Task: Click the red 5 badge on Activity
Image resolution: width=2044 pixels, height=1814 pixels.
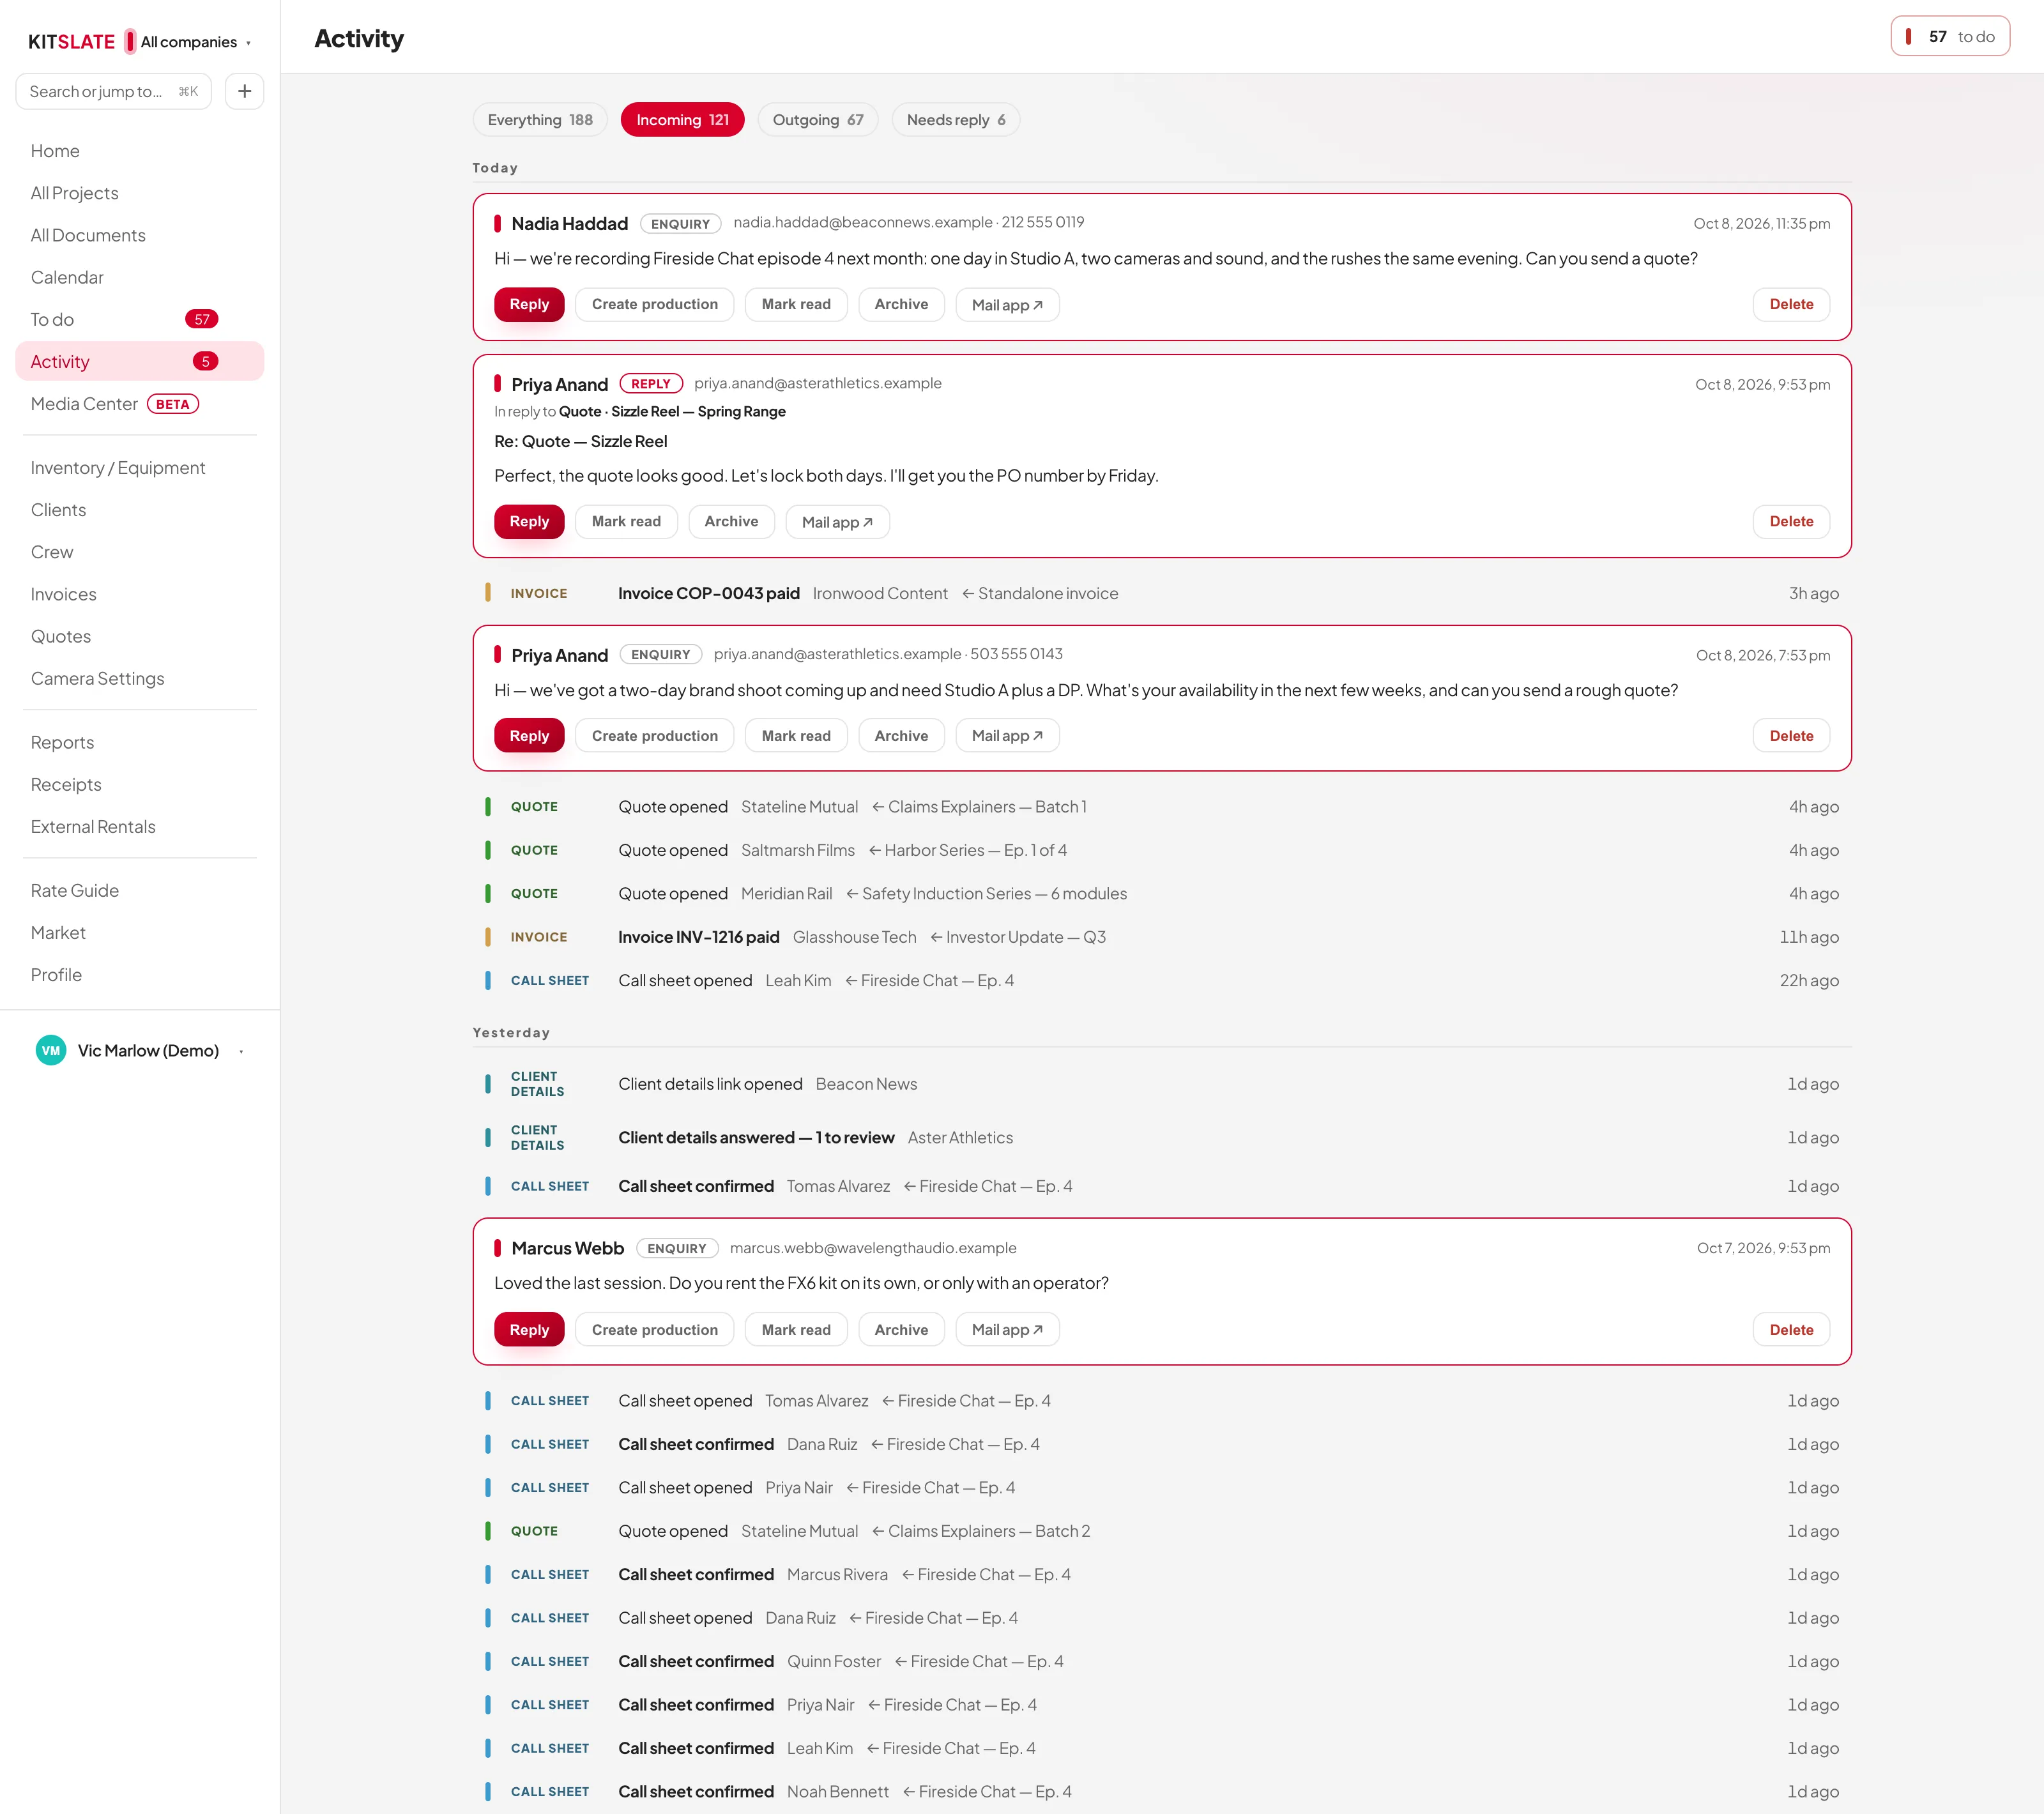Action: click(205, 361)
